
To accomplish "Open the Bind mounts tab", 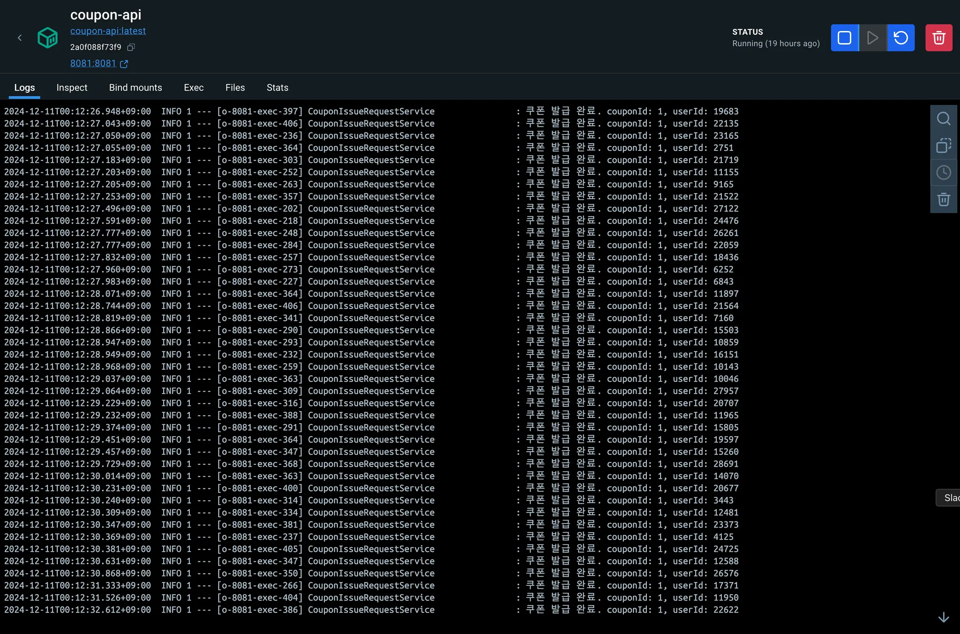I will (x=135, y=88).
